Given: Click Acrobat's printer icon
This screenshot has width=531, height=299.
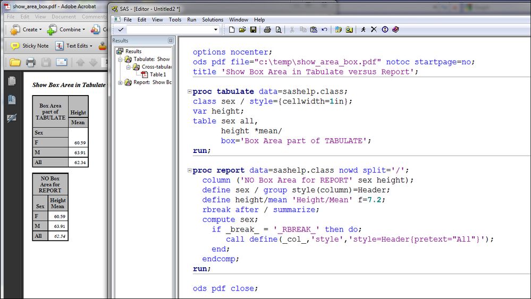Looking at the screenshot, I should [30, 63].
